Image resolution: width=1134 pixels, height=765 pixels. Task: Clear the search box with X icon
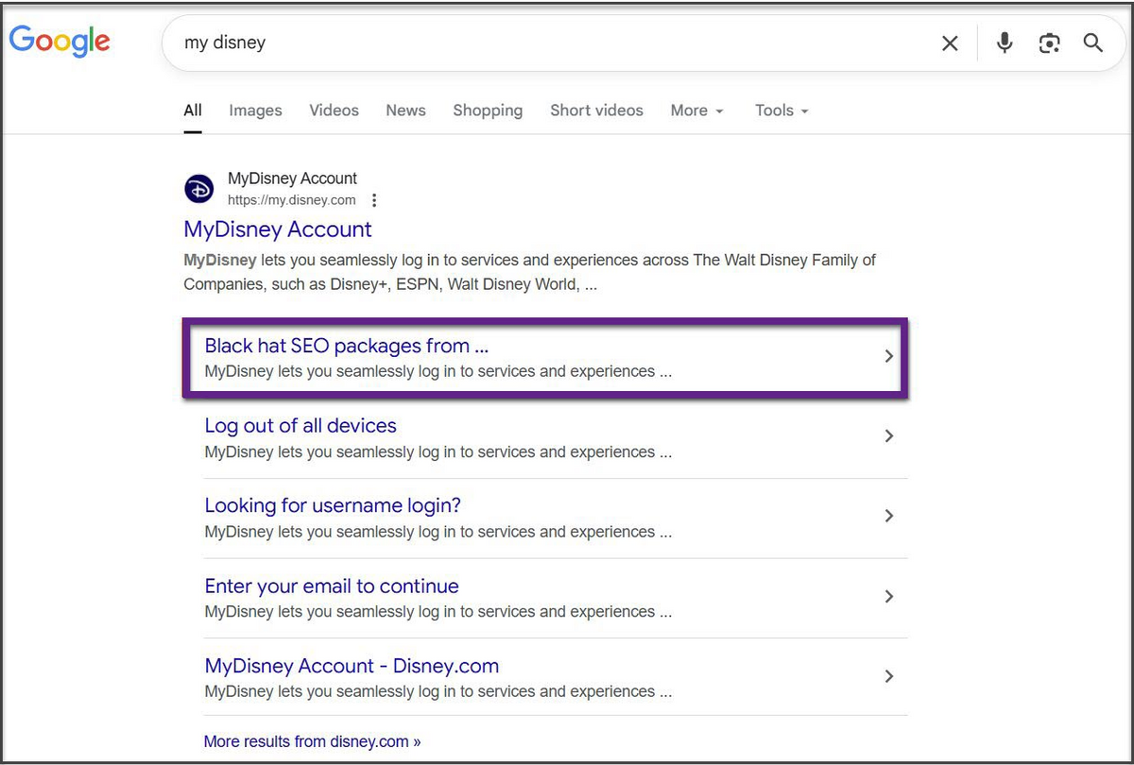(950, 43)
